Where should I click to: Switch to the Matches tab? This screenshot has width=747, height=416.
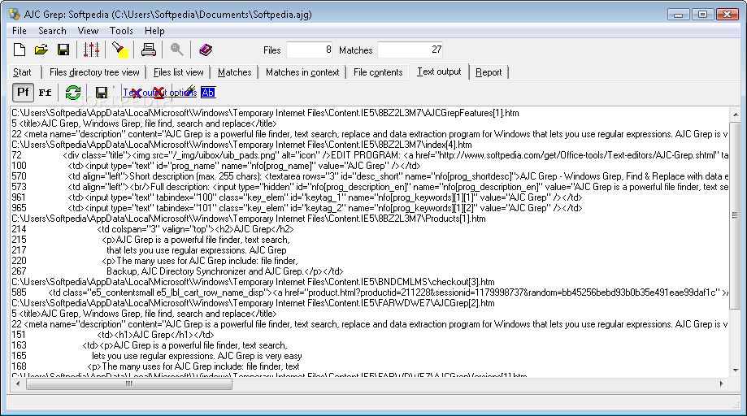tap(234, 72)
